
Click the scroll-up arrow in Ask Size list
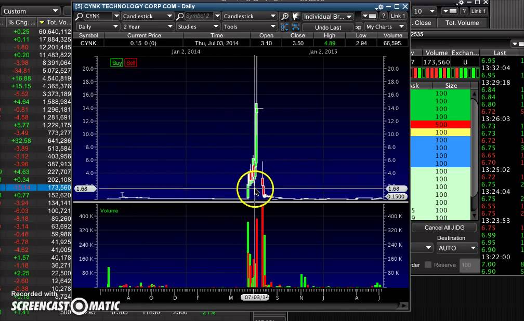click(x=474, y=94)
